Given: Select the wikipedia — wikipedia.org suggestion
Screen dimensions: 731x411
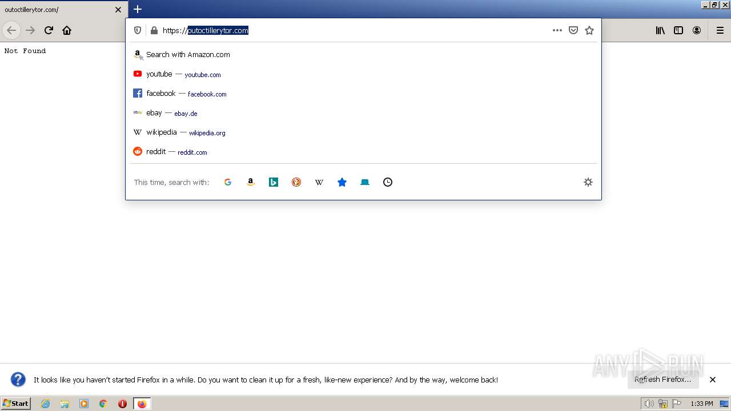Looking at the screenshot, I should [363, 132].
